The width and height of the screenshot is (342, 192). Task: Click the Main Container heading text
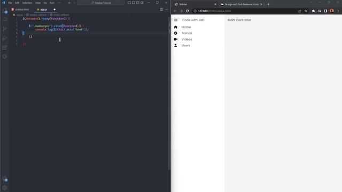click(239, 20)
